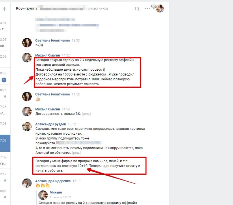233x205 pixels.
Task: Open Светлана Никитченко avatar at 13:33 message
Action: pos(27,42)
